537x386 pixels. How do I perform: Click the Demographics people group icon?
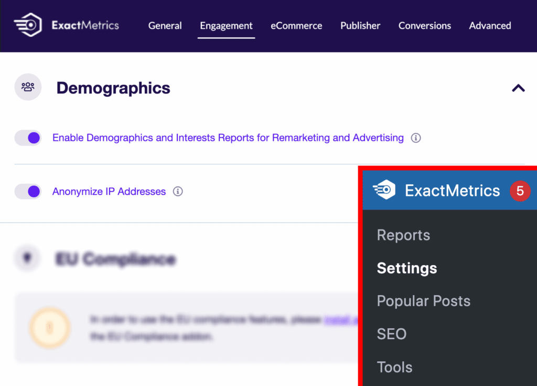point(28,87)
